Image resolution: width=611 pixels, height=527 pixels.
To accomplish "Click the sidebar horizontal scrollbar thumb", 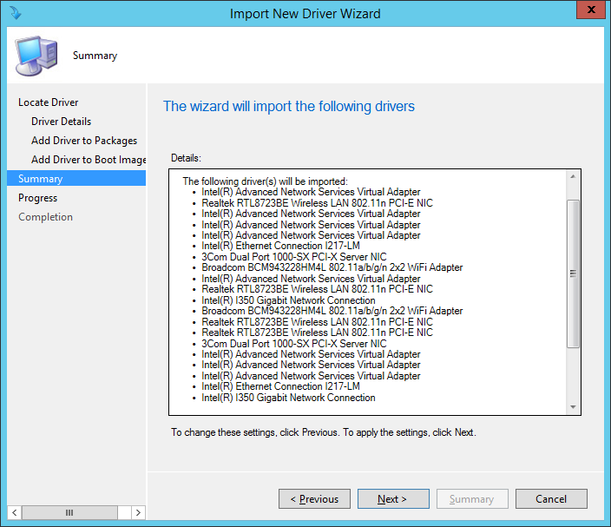I will [69, 512].
